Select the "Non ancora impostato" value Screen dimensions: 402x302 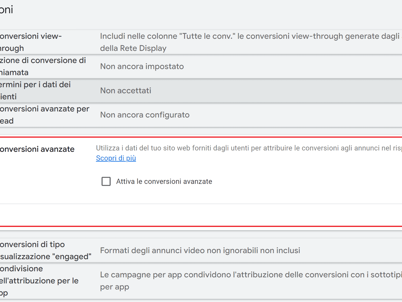(x=142, y=66)
